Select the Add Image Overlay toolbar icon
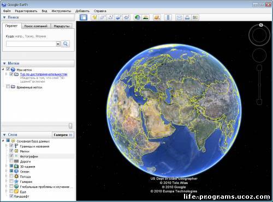Screen dimensions: 273x202 pos(118,17)
